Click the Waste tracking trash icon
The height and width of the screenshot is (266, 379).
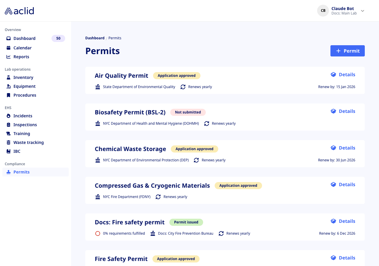(x=9, y=142)
